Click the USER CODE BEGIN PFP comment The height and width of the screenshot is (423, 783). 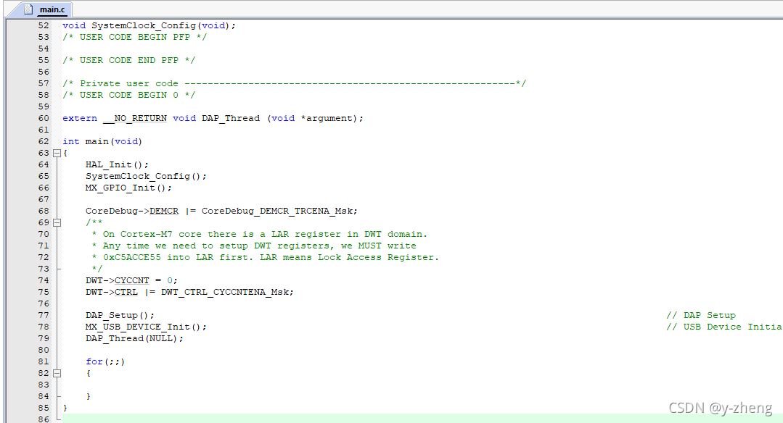(x=134, y=38)
